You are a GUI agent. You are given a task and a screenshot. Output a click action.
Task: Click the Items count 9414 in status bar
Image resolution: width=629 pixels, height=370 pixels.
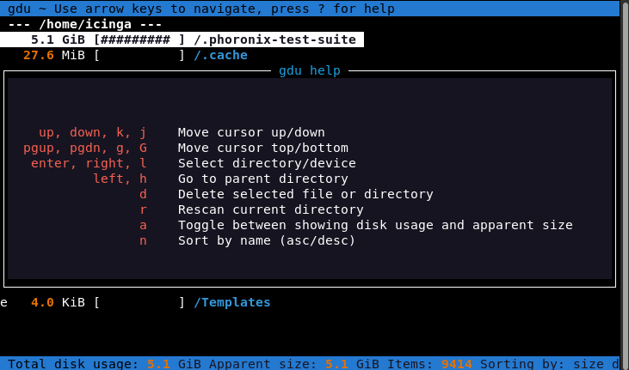click(x=456, y=364)
